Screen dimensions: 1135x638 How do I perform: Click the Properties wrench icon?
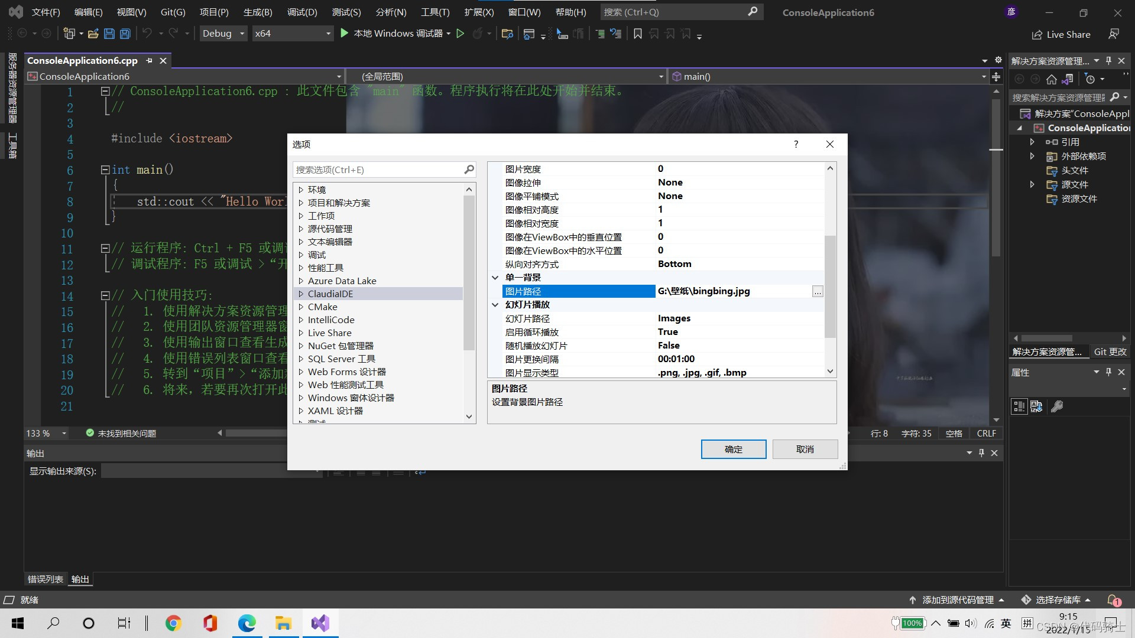point(1057,406)
